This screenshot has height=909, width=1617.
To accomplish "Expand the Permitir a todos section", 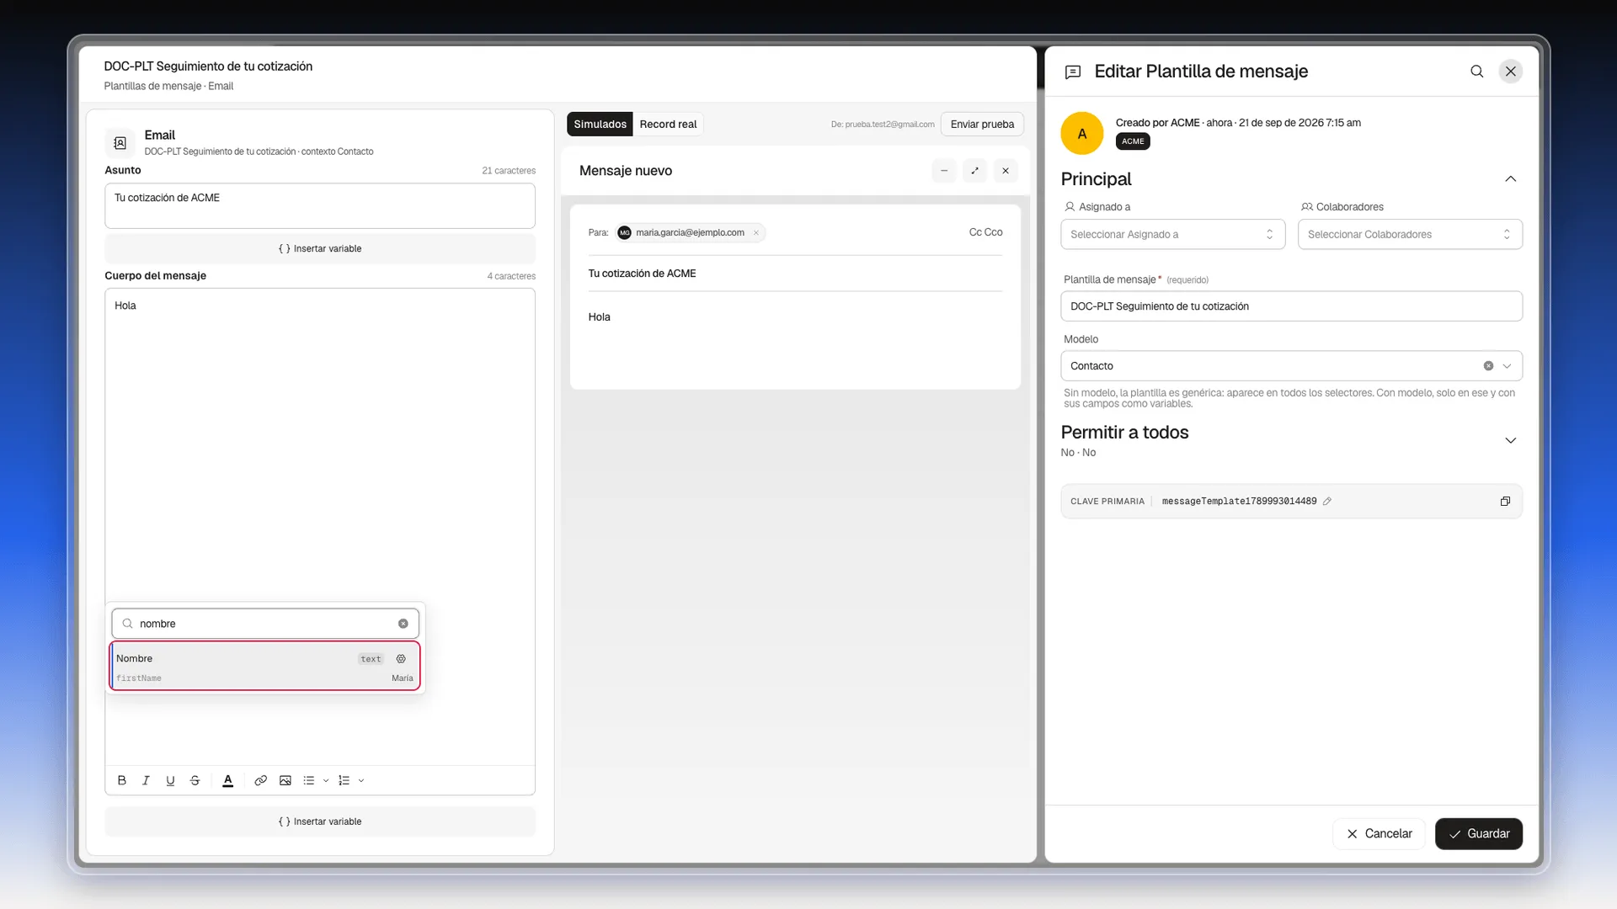I will 1511,441.
